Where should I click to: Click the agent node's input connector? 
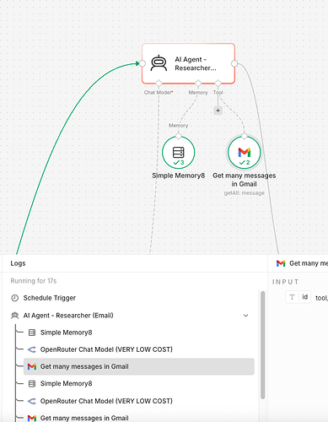pyautogui.click(x=142, y=63)
